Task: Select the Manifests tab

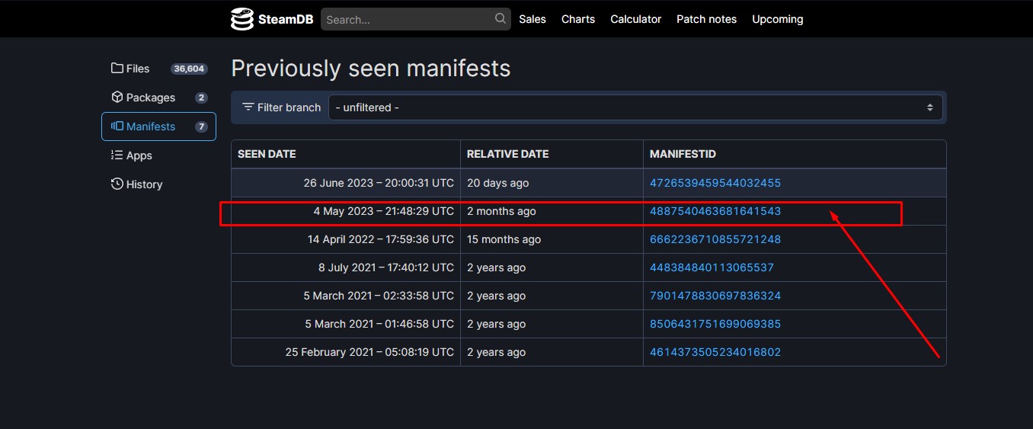Action: [158, 126]
